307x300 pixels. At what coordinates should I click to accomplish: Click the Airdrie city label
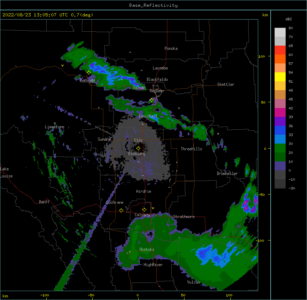(x=144, y=191)
